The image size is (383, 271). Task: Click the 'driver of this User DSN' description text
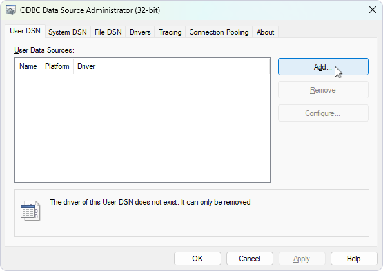click(150, 202)
